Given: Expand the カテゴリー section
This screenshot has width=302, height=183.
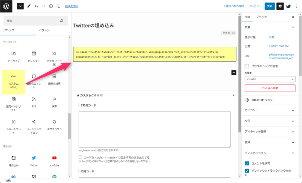Looking at the screenshot, I should 270,110.
